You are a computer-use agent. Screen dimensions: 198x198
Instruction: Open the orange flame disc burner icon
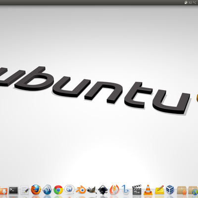(114, 190)
